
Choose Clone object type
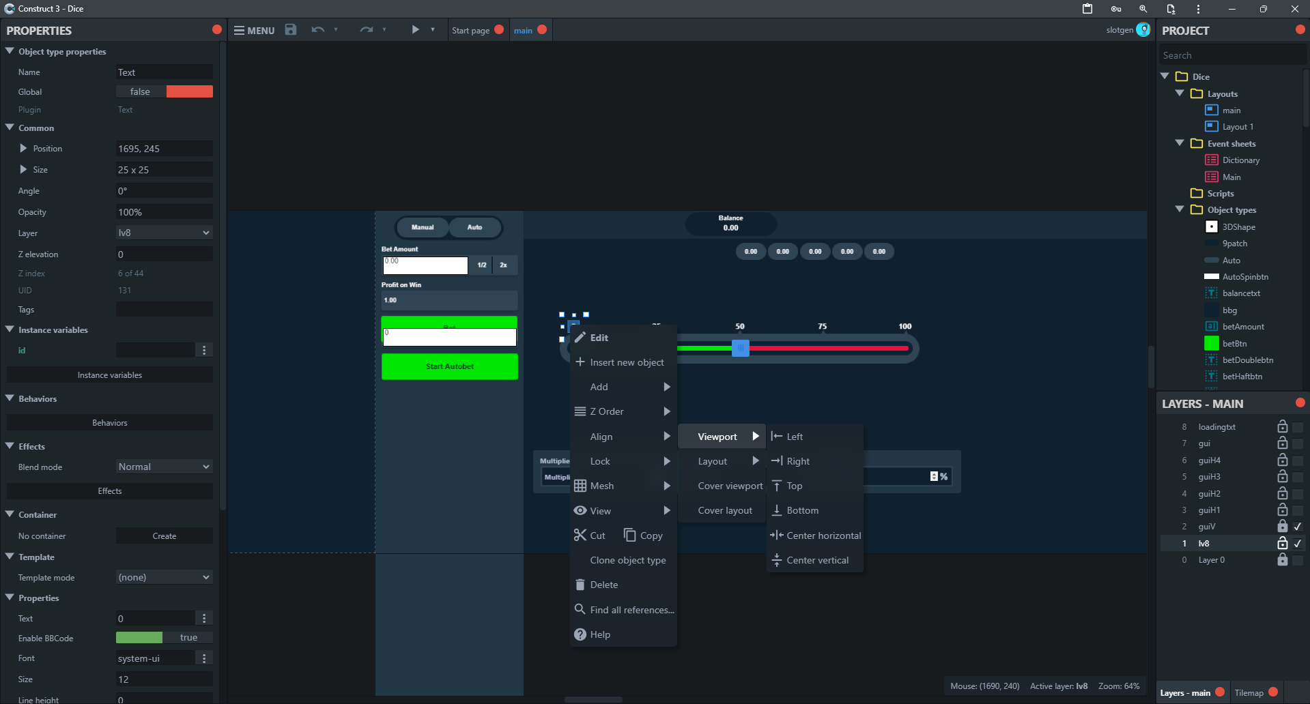(623, 560)
